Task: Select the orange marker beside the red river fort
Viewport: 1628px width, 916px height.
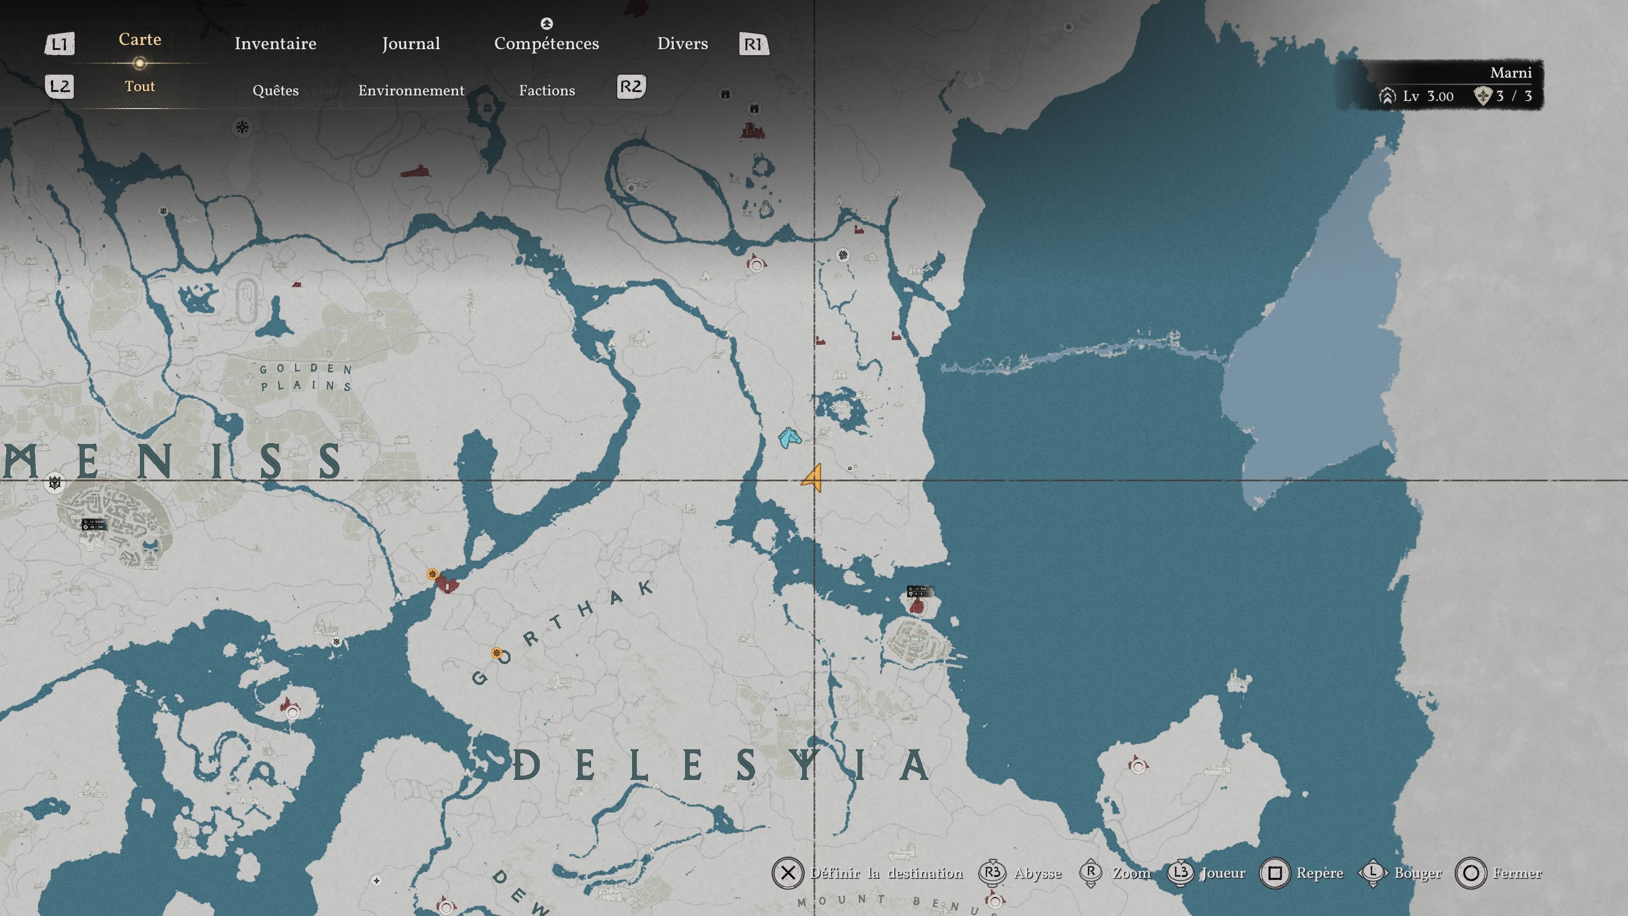Action: pyautogui.click(x=432, y=574)
